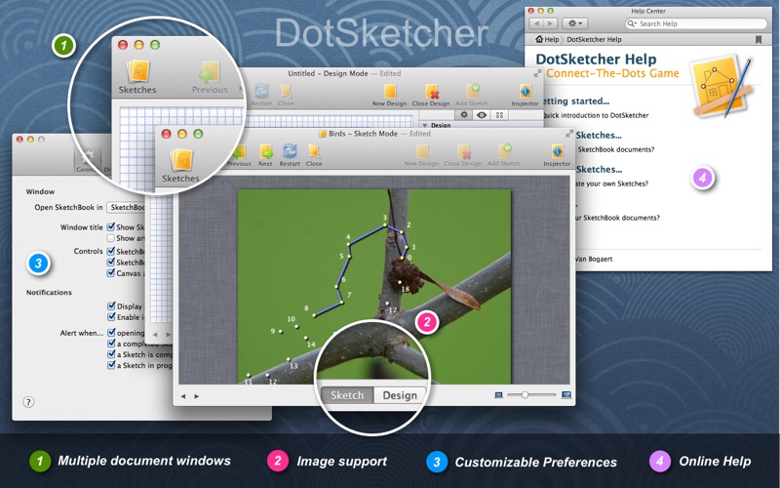Click left arrow at Birds window bottom
The width and height of the screenshot is (780, 488).
183,396
